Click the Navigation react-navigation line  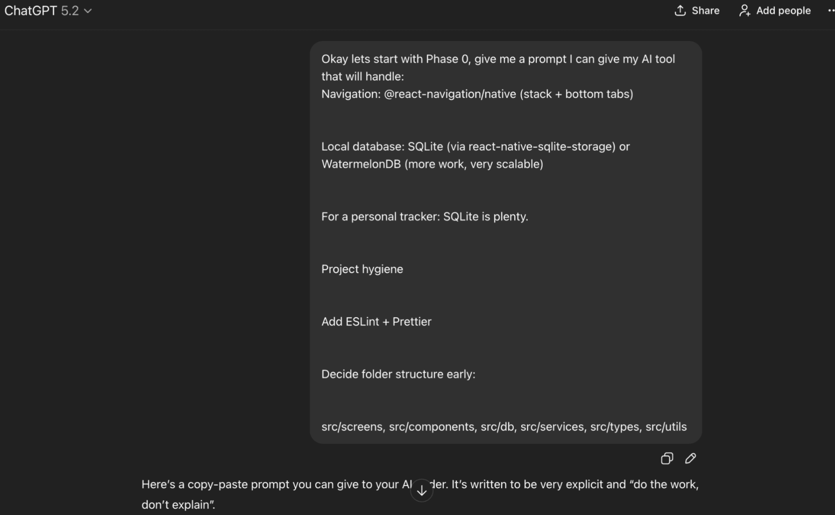pyautogui.click(x=477, y=94)
